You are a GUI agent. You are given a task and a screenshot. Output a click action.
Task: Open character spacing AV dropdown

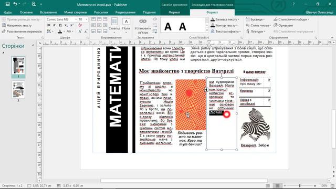49,31
